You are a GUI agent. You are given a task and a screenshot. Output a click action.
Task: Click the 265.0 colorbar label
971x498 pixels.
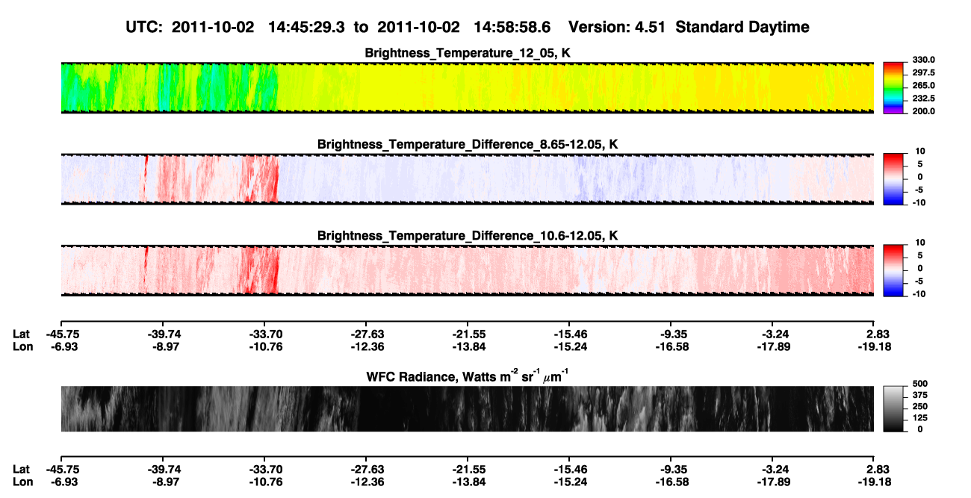pyautogui.click(x=925, y=86)
